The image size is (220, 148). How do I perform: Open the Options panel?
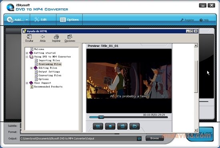[70, 20]
